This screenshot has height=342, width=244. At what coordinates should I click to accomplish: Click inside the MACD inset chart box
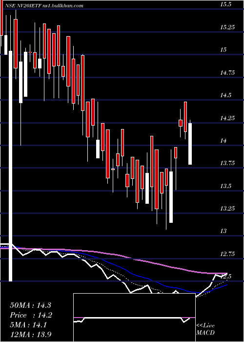tap(134, 318)
